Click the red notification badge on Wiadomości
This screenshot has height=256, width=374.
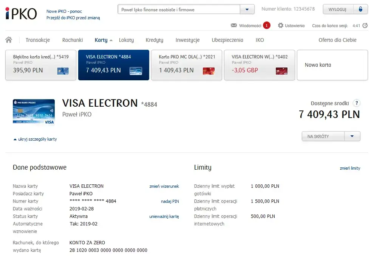click(x=267, y=26)
